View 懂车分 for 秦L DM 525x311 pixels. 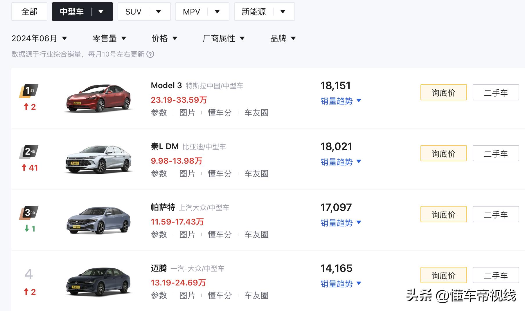point(220,173)
